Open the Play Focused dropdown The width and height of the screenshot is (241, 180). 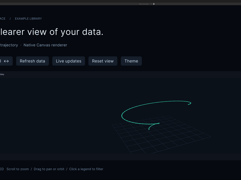(145, 4)
